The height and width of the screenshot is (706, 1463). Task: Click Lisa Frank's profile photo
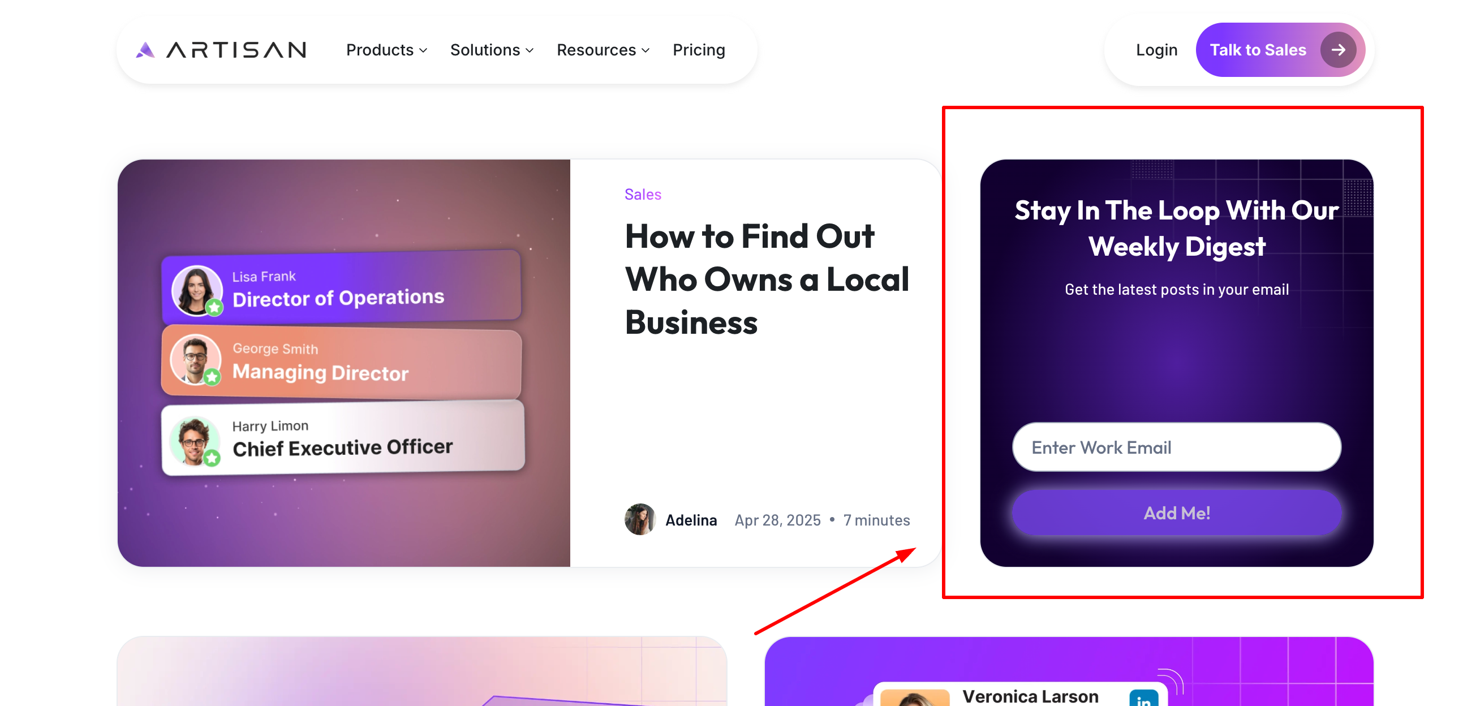pyautogui.click(x=196, y=290)
